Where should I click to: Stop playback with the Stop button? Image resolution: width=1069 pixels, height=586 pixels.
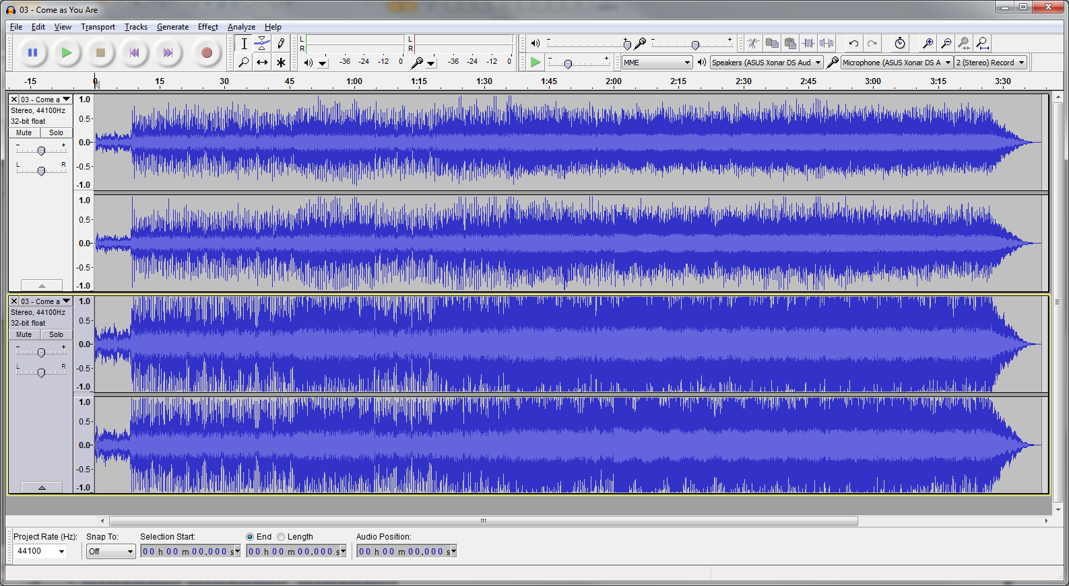(100, 52)
